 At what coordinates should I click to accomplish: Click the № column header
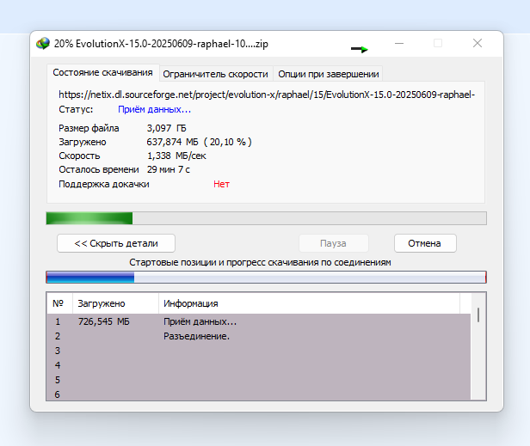(59, 303)
